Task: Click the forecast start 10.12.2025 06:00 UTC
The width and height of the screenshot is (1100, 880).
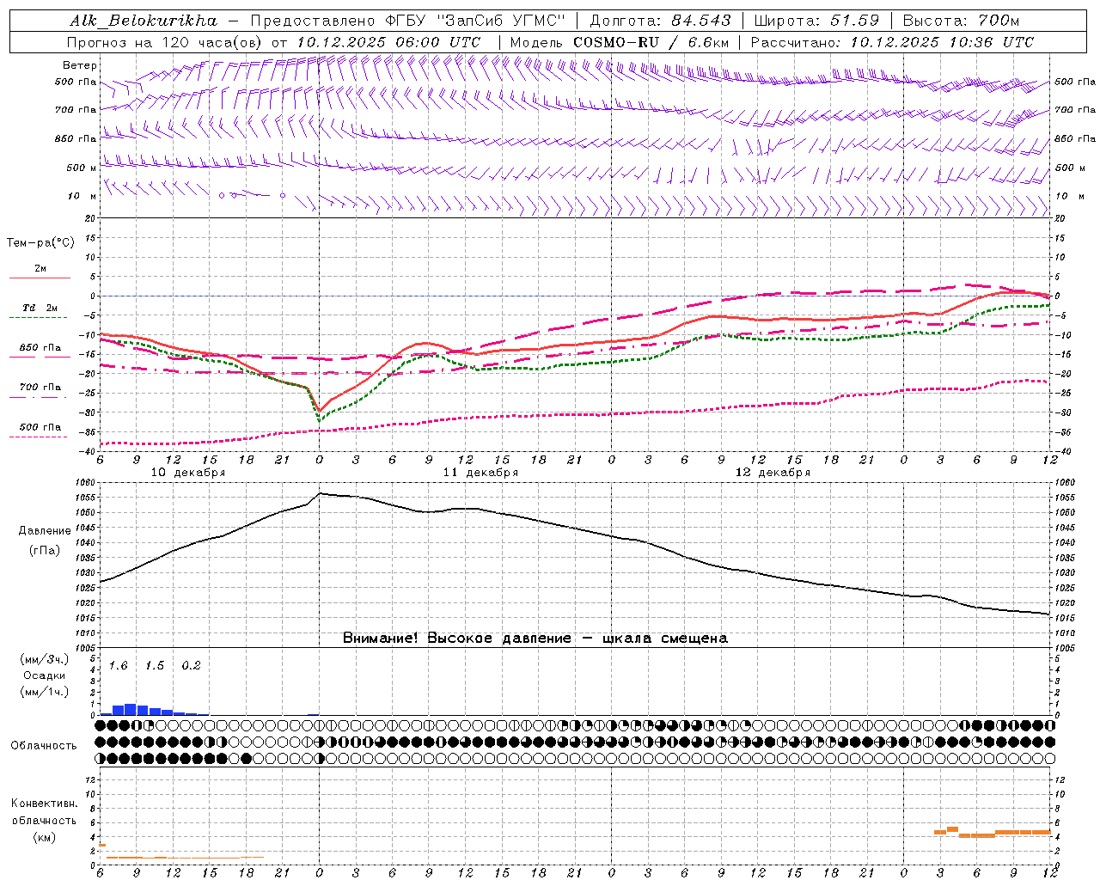Action: tap(388, 42)
